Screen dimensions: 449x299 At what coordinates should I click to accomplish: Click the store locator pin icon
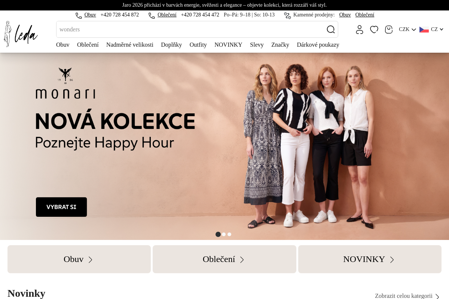[x=287, y=16]
